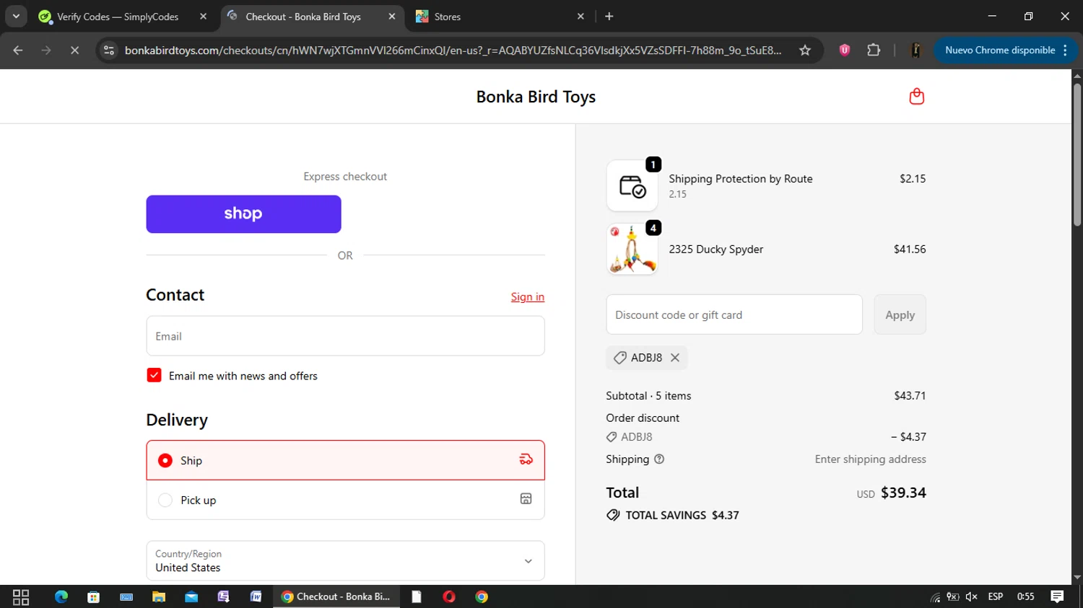The height and width of the screenshot is (608, 1083).
Task: Open the notification center icon
Action: [1057, 597]
